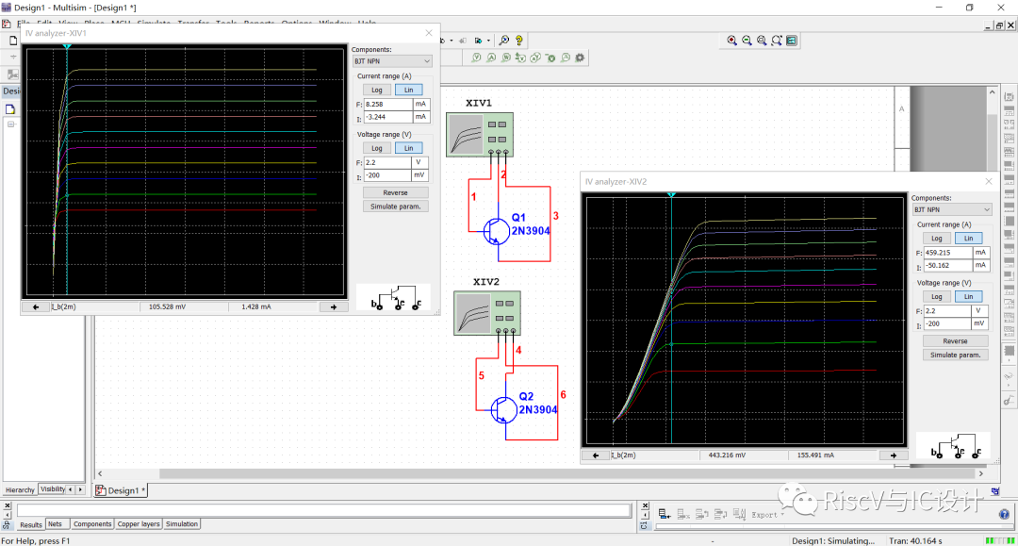This screenshot has width=1018, height=546.
Task: Select Log for XIV1 current range
Action: (376, 90)
